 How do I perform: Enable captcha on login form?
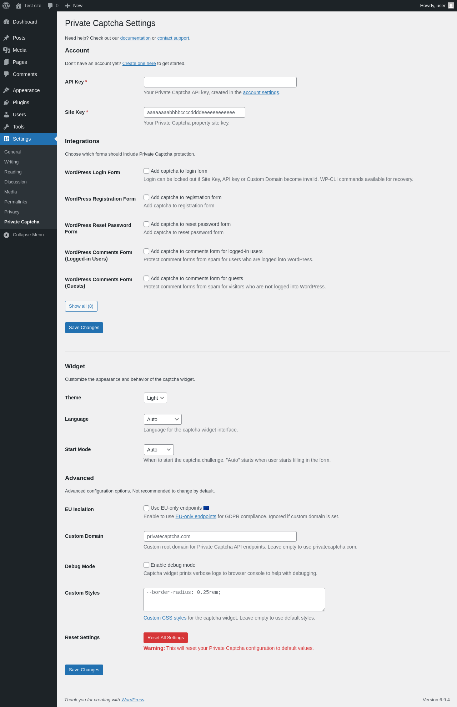146,171
